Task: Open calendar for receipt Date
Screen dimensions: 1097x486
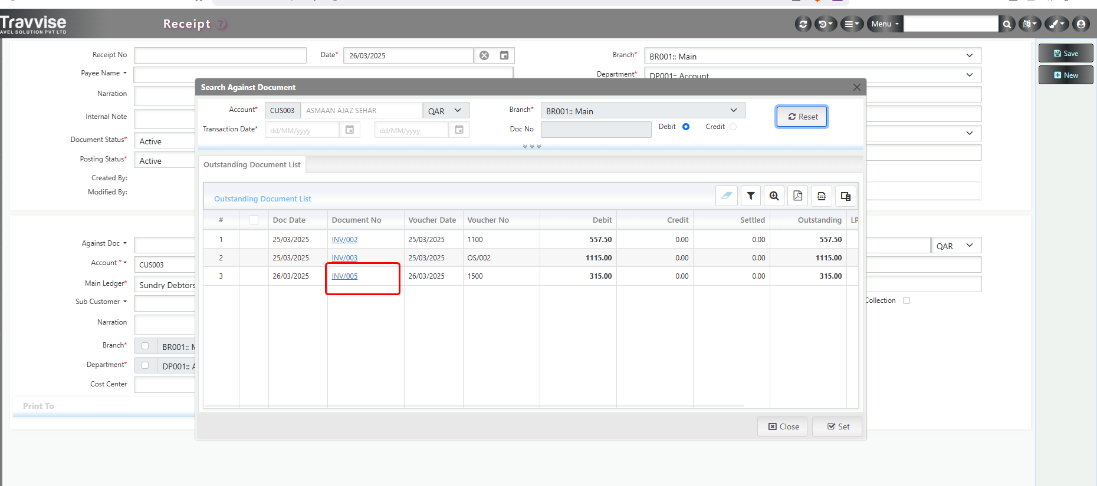Action: click(x=504, y=55)
